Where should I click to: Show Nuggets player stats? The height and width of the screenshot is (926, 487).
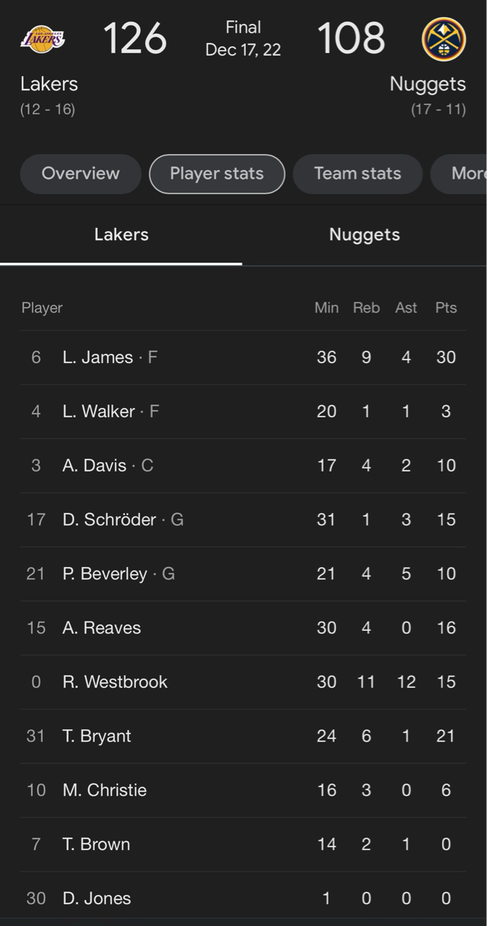click(x=364, y=234)
